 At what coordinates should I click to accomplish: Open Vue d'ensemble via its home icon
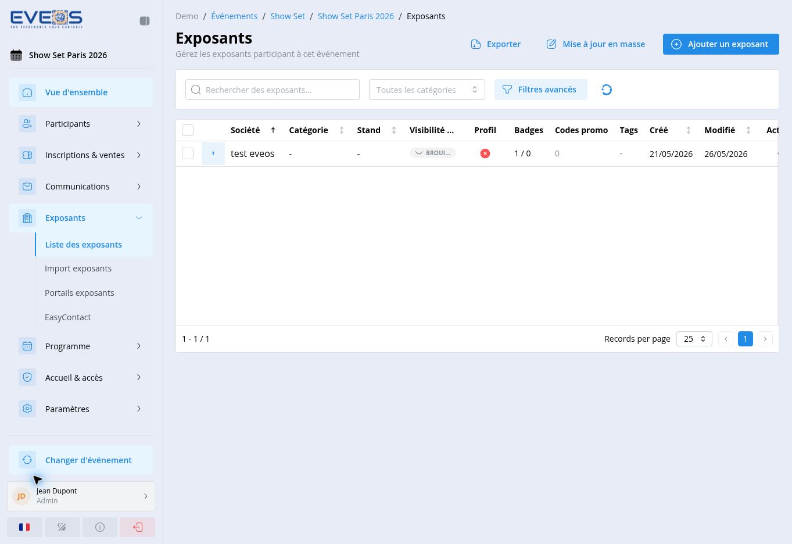point(27,92)
